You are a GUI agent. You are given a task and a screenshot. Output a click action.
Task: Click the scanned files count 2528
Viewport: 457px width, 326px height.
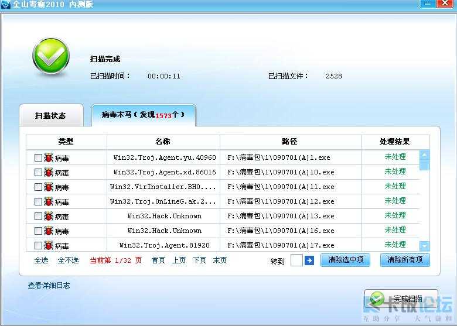coord(334,76)
